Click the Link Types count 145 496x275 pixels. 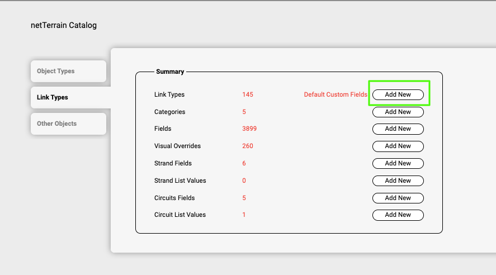coord(247,94)
